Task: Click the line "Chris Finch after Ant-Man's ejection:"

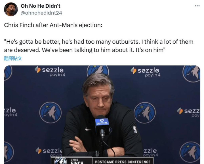Action: click(x=53, y=25)
